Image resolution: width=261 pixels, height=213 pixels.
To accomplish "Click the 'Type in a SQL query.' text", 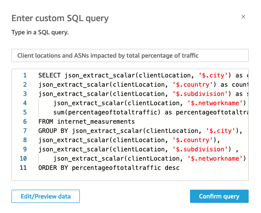I will [40, 32].
